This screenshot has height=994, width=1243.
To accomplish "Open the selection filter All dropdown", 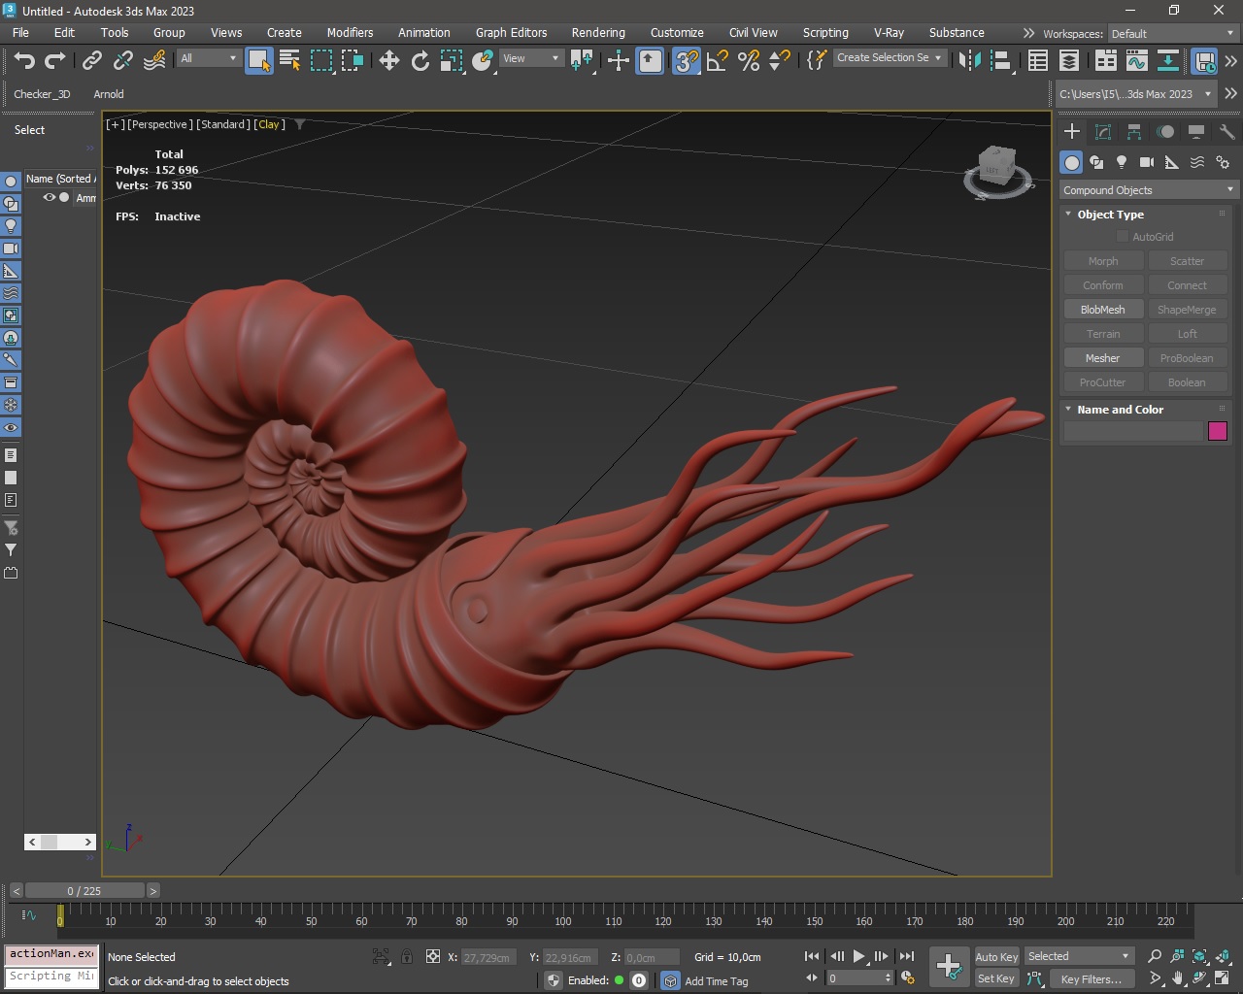I will pos(209,58).
